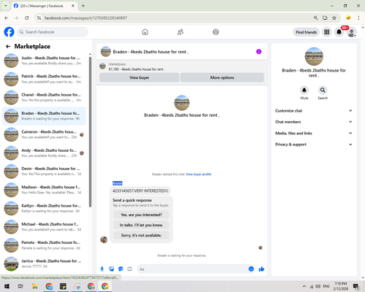This screenshot has width=365, height=292.
Task: Open the View buyer profile link
Action: (x=199, y=174)
